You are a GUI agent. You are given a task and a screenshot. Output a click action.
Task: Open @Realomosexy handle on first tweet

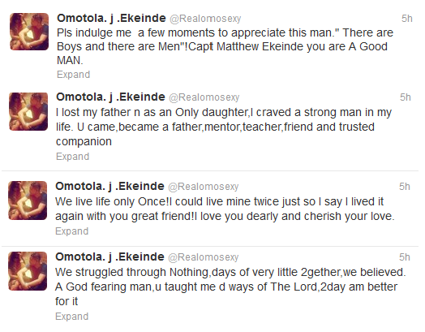(205, 19)
